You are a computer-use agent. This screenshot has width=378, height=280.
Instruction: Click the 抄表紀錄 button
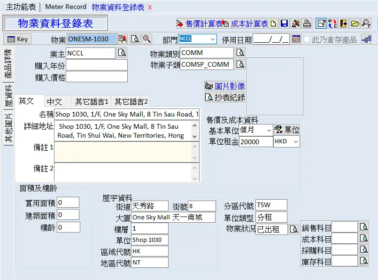225,97
